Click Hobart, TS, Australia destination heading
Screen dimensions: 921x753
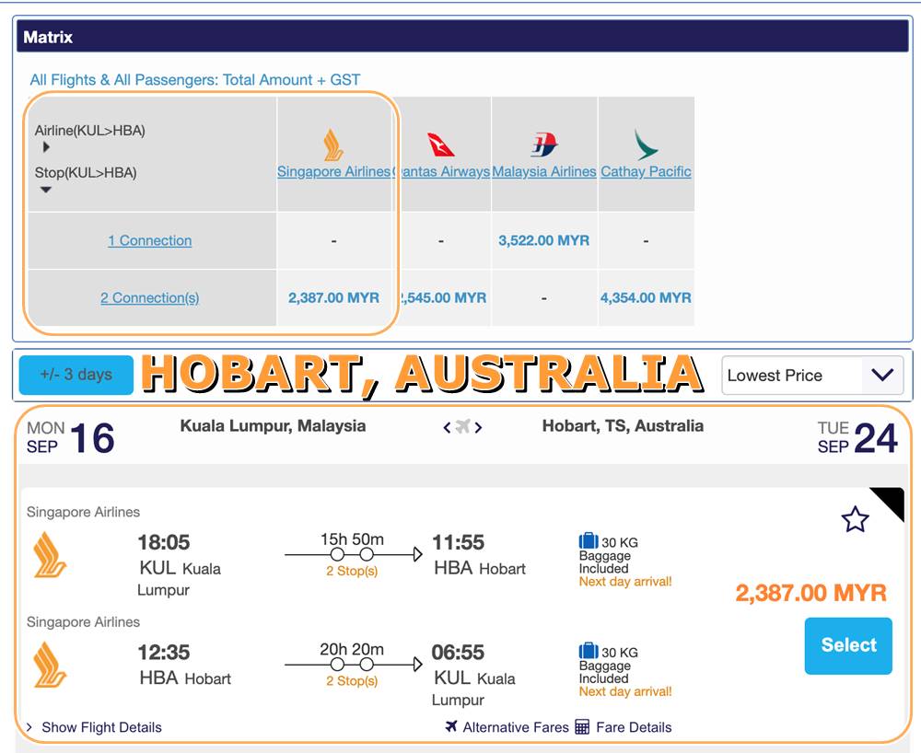tap(623, 426)
